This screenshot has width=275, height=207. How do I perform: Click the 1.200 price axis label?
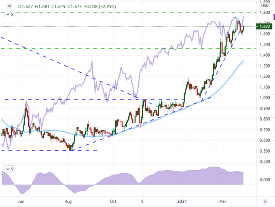(x=264, y=76)
